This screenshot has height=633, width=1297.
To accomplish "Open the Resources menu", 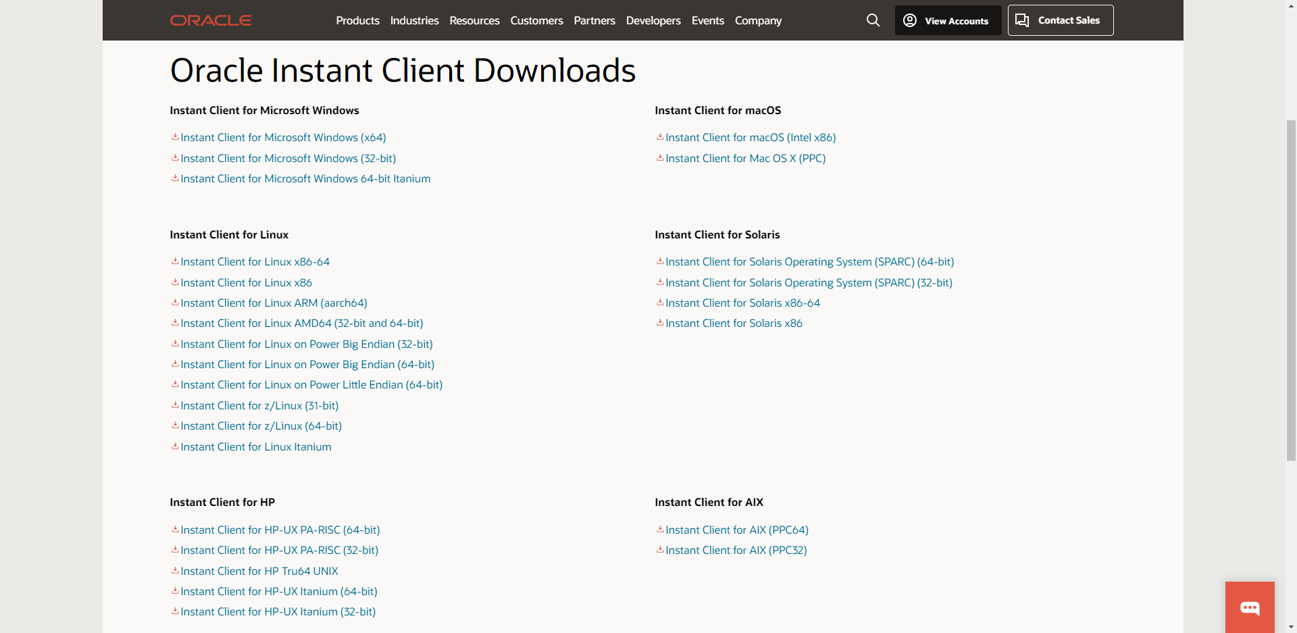I will tap(474, 20).
